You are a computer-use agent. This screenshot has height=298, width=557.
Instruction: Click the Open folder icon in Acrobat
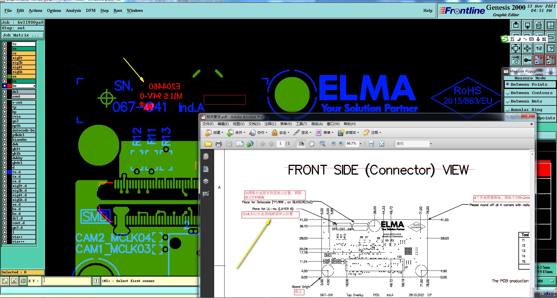pyautogui.click(x=208, y=144)
